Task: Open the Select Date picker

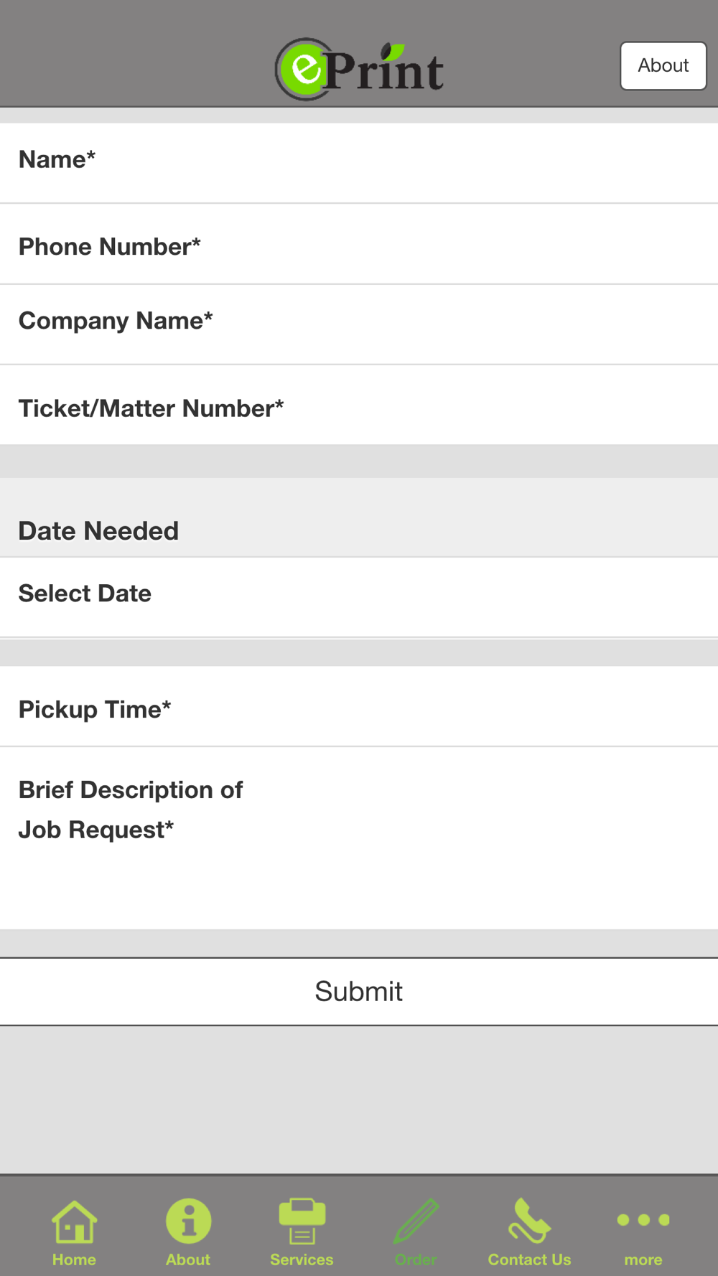Action: point(359,597)
